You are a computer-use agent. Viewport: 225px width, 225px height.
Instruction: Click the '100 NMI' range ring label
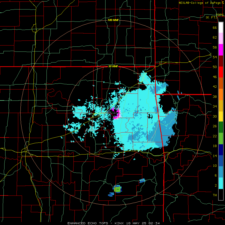113,20
